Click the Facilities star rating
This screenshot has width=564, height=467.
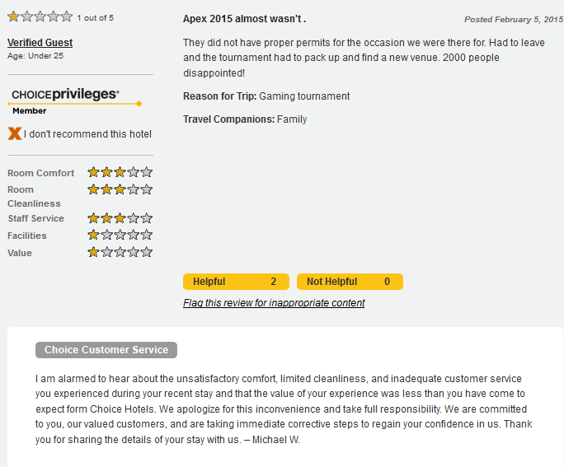pyautogui.click(x=120, y=236)
